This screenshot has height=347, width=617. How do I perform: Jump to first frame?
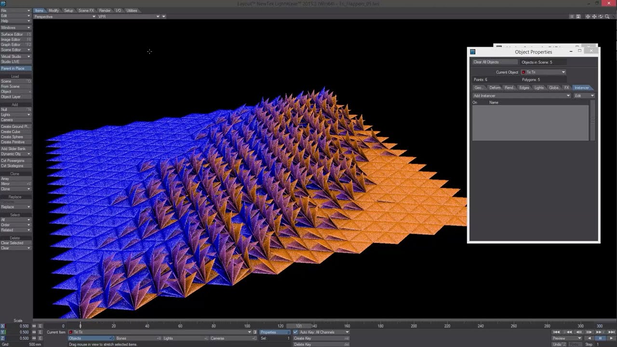pos(556,332)
